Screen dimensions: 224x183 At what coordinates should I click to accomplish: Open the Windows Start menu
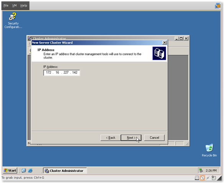point(10,170)
